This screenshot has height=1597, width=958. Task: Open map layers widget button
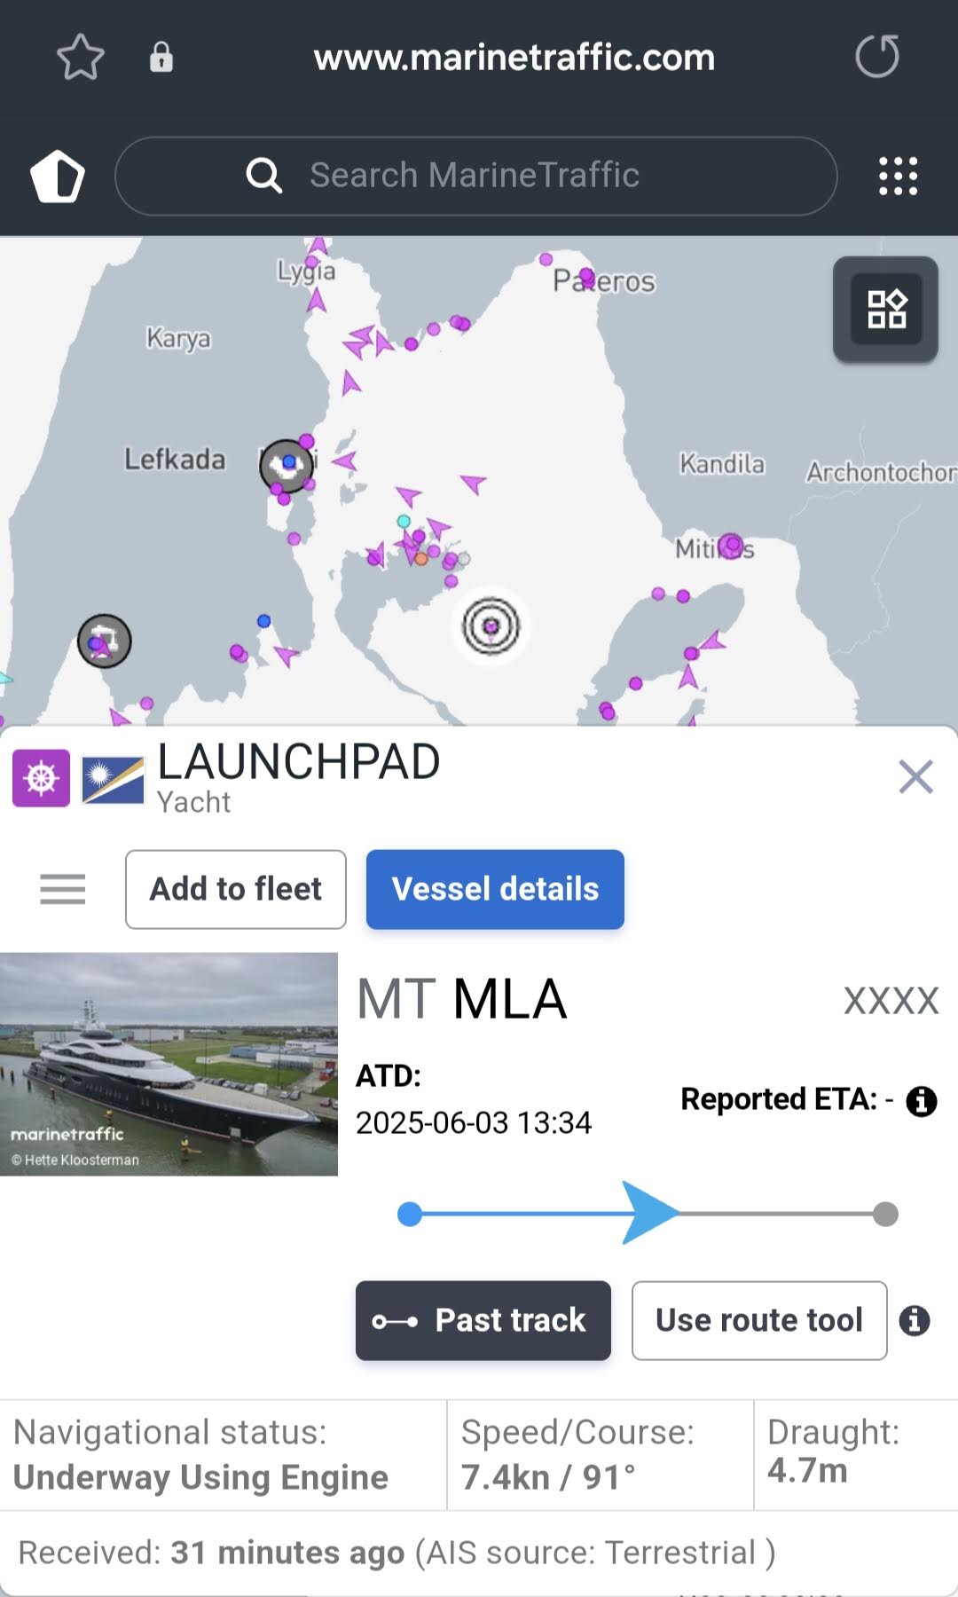pyautogui.click(x=885, y=310)
